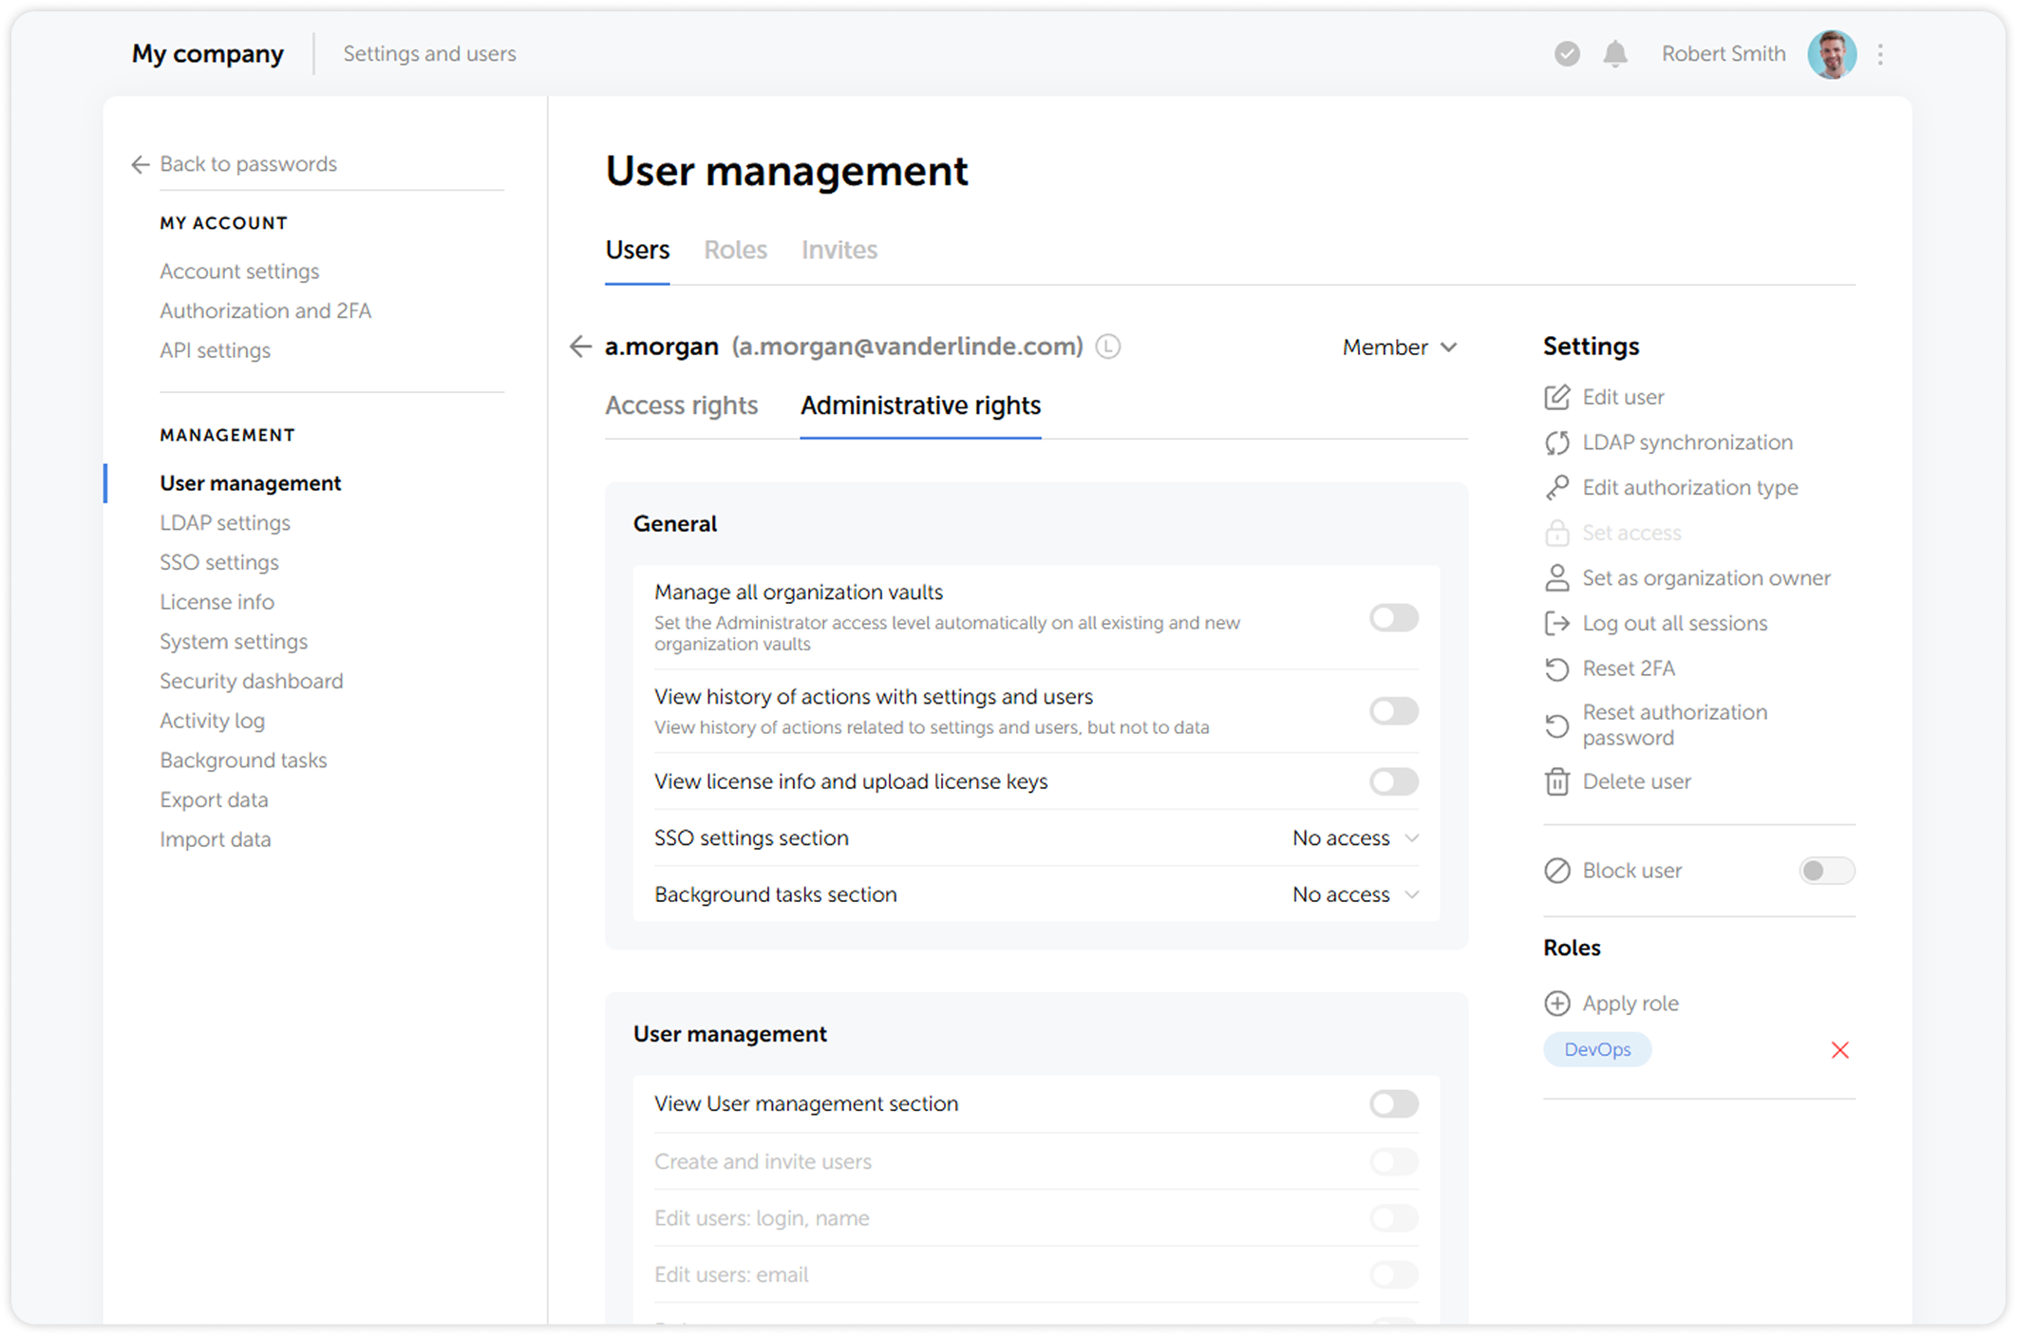Click the Delete user trash icon
This screenshot has height=1336, width=2017.
pos(1557,781)
